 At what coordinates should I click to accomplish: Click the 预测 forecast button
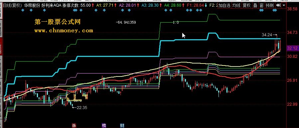coord(269,5)
